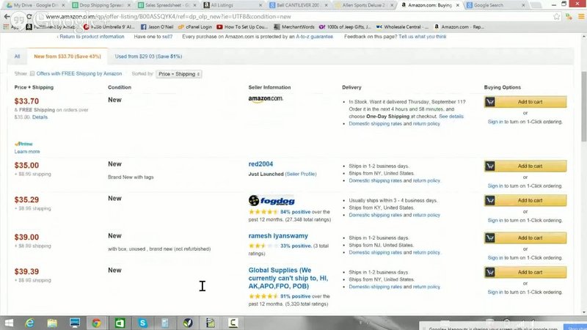Click the A-to-z guarantee link
Image resolution: width=587 pixels, height=330 pixels.
pos(314,37)
